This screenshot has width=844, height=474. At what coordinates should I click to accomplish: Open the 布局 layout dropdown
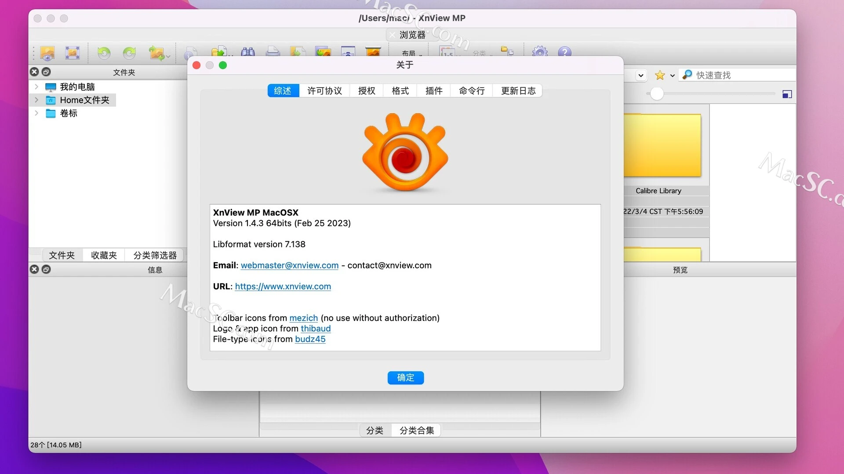pyautogui.click(x=412, y=53)
